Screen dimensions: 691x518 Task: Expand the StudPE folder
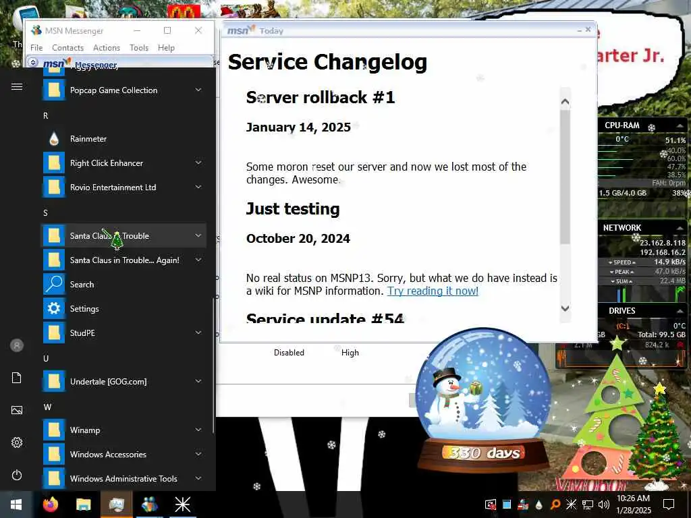tap(198, 333)
